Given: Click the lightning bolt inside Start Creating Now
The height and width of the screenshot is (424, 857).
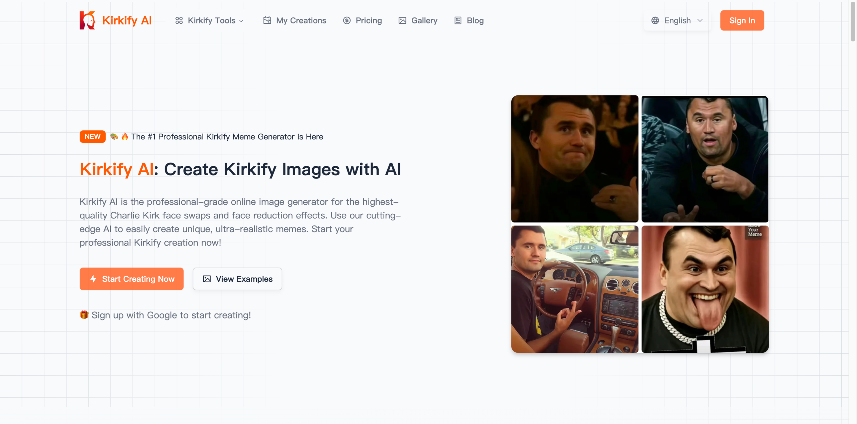Looking at the screenshot, I should click(x=93, y=279).
